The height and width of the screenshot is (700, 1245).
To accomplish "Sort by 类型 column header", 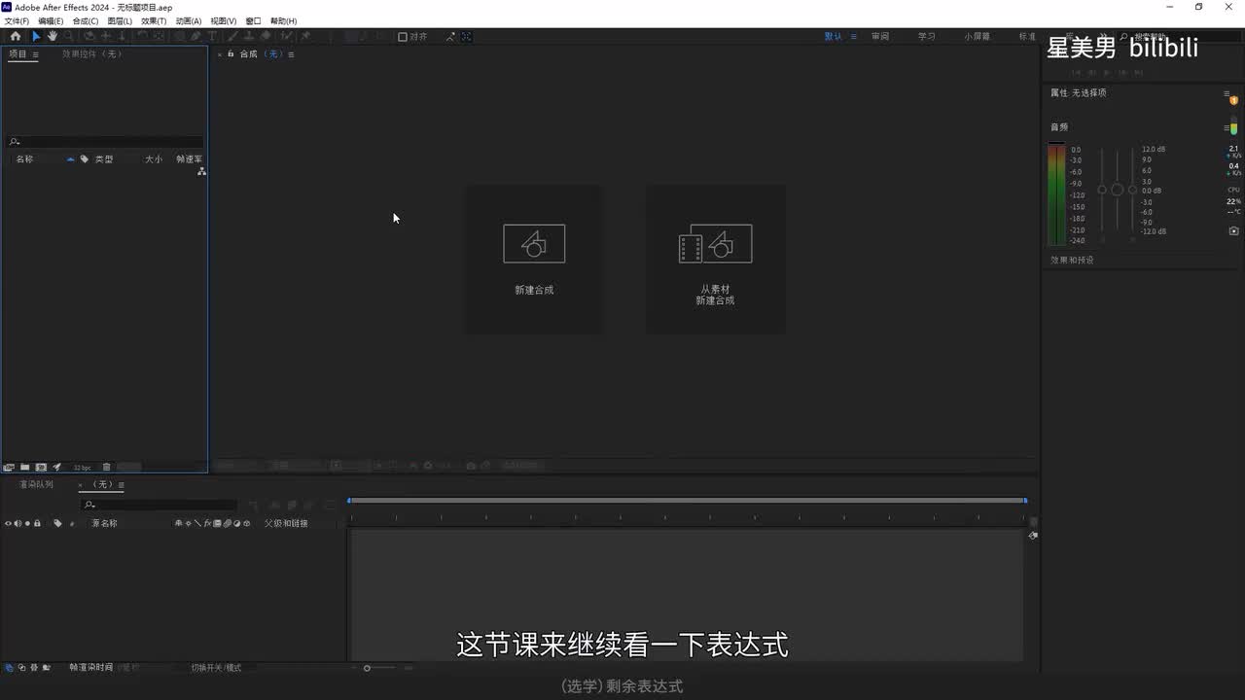I will [x=104, y=158].
